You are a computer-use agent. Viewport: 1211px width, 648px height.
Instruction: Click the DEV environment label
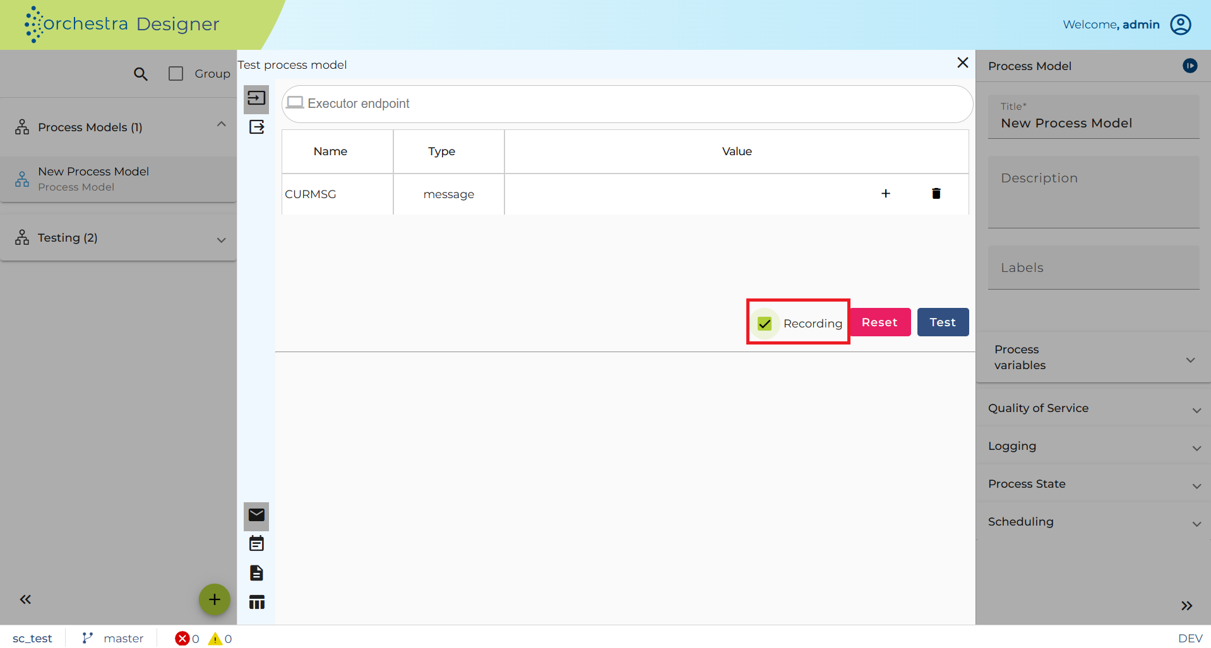(1190, 639)
